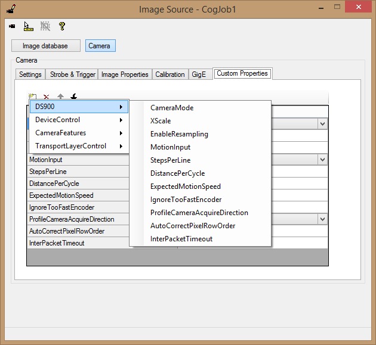Select the Camera source button

pos(100,46)
